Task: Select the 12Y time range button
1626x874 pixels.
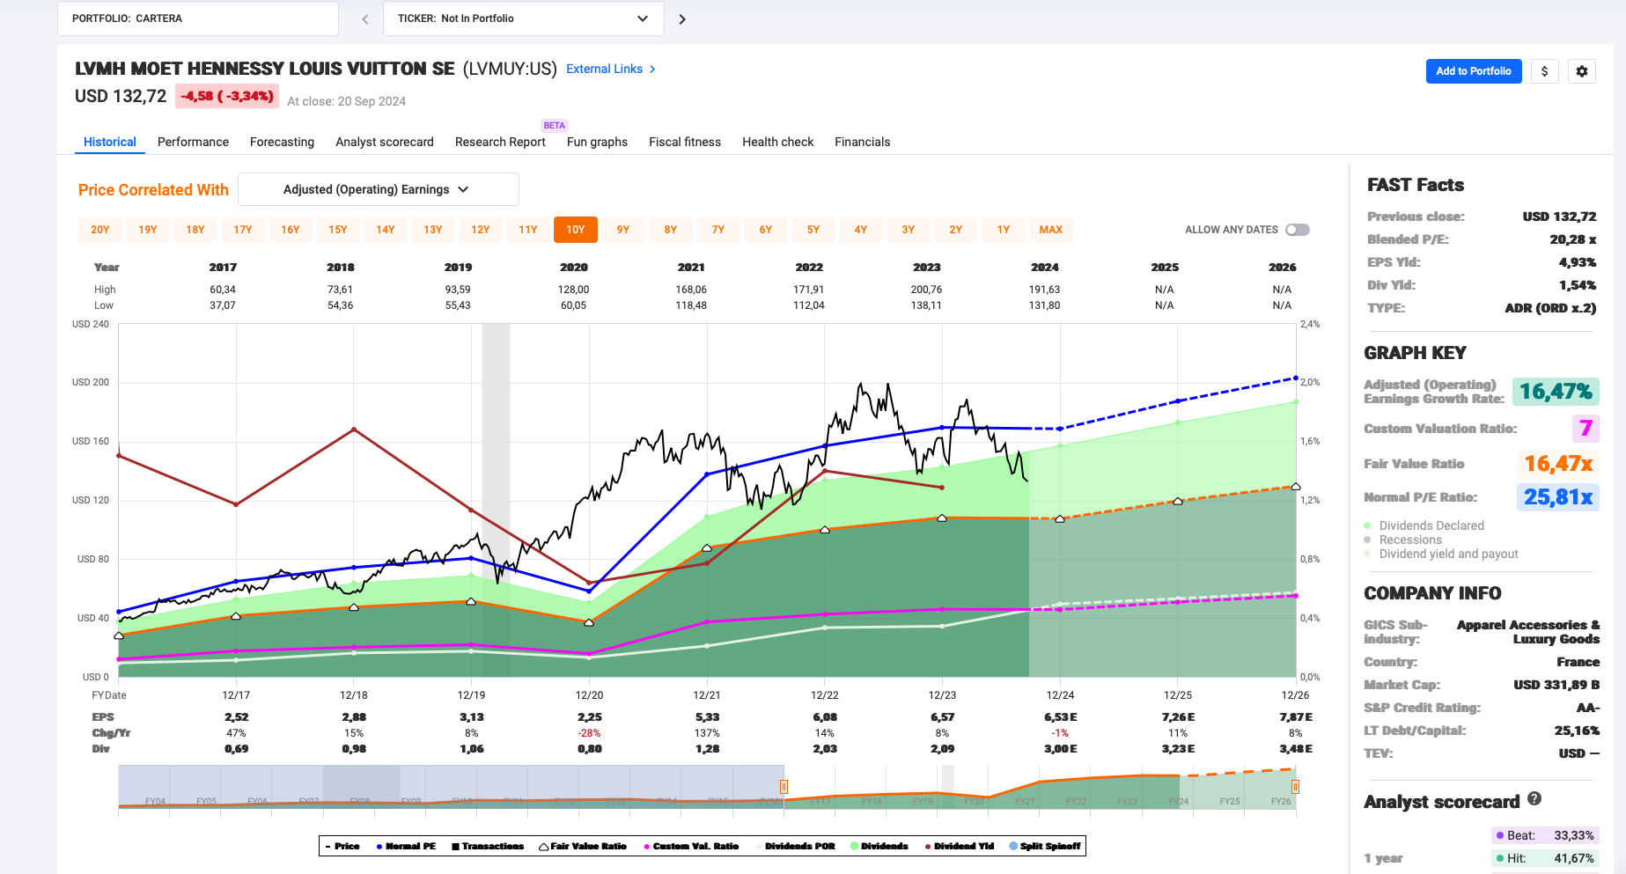Action: click(481, 230)
